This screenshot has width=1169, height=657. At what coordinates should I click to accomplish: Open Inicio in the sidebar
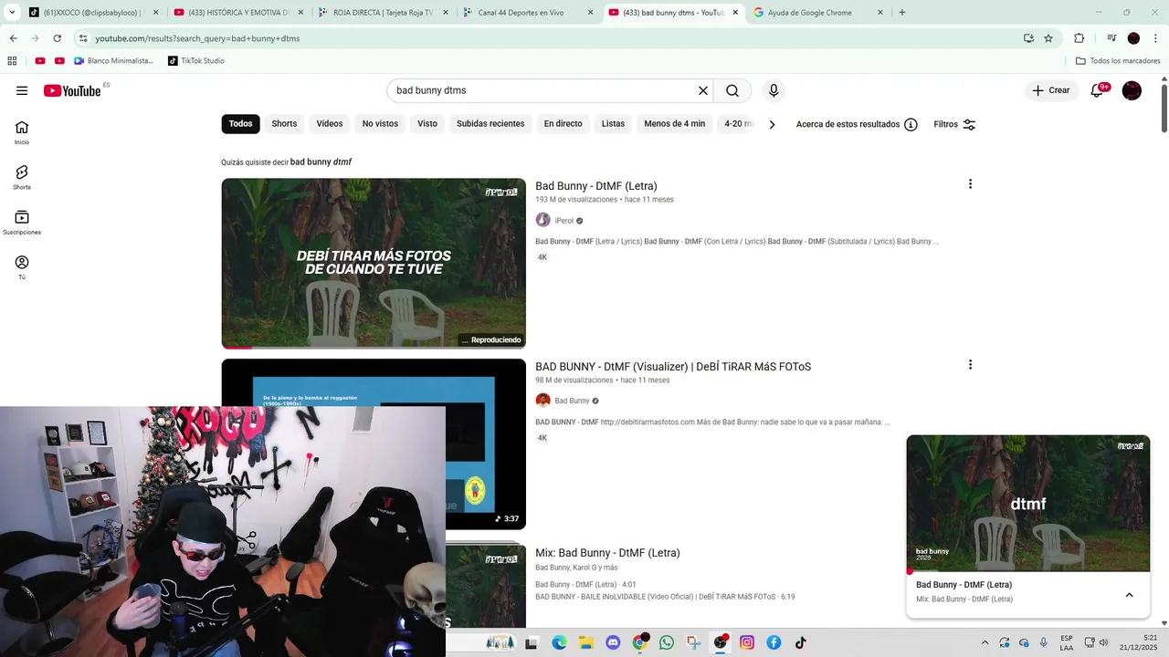point(22,133)
